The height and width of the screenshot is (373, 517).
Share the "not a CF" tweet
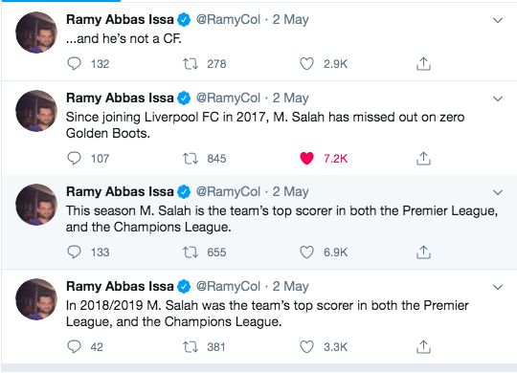coord(423,64)
